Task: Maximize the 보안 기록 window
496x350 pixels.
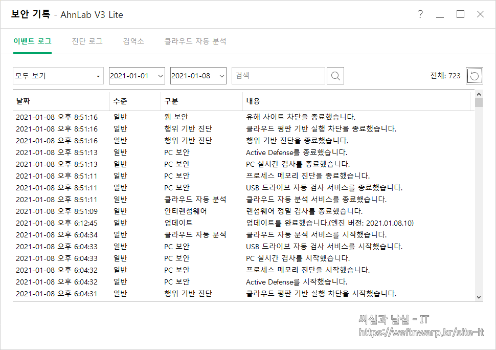Action: (x=460, y=14)
